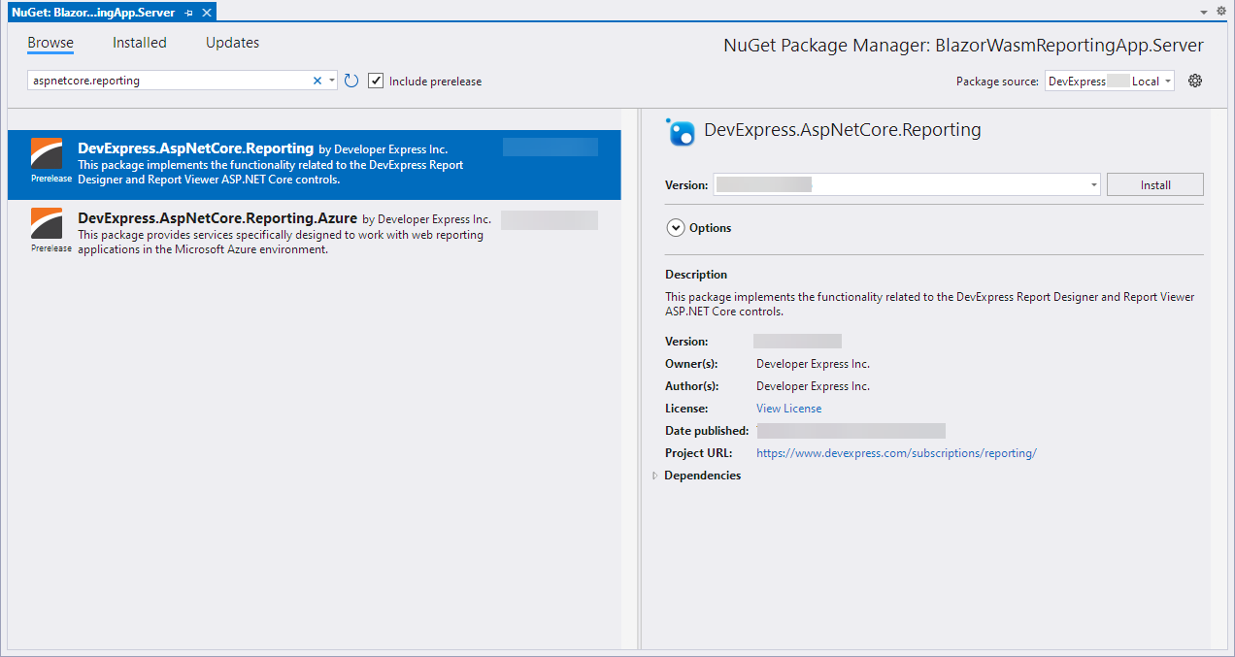
Task: Select the DevExpress.AspNetCore.Reporting.Azure package row
Action: click(315, 233)
